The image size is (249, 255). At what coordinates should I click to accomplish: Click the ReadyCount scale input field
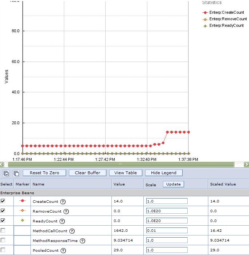click(x=167, y=221)
